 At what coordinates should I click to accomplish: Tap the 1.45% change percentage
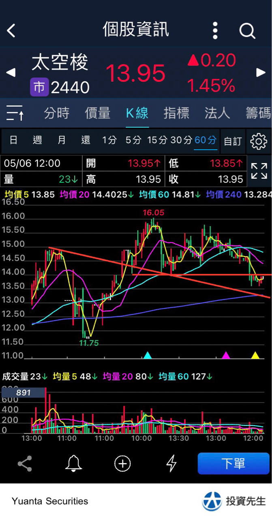[211, 86]
